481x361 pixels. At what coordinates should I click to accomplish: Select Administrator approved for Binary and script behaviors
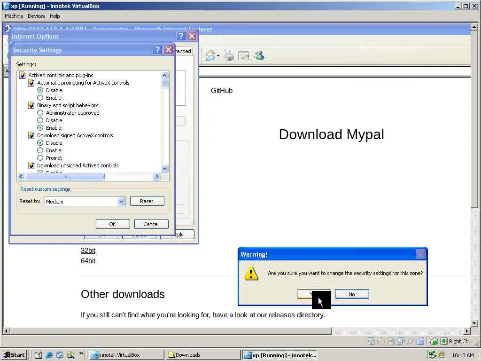click(x=40, y=113)
